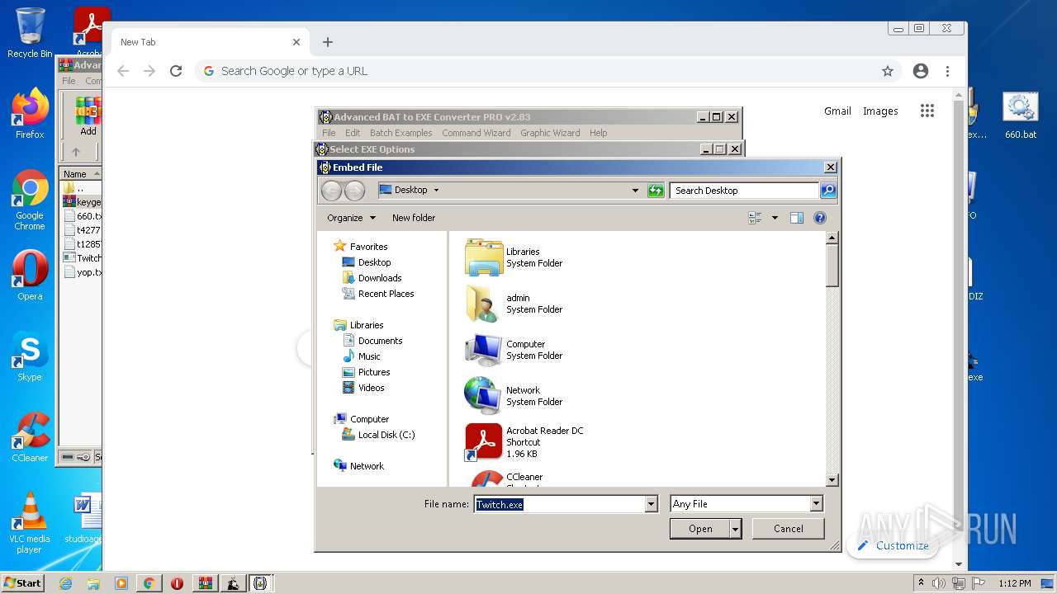Open the Any File type dropdown
This screenshot has height=594, width=1057.
point(816,504)
